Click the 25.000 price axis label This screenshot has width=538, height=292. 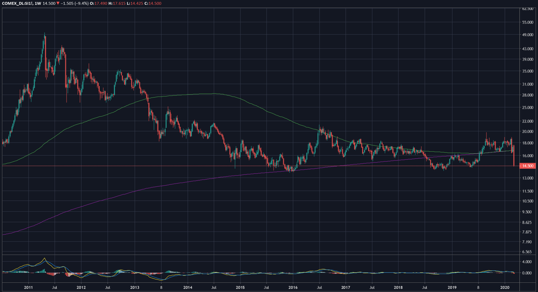click(x=527, y=108)
